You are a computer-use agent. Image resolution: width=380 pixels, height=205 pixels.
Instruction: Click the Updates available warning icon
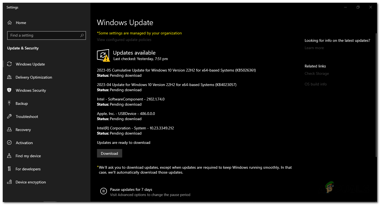click(103, 55)
